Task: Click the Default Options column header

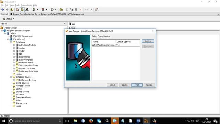Action: point(128,42)
